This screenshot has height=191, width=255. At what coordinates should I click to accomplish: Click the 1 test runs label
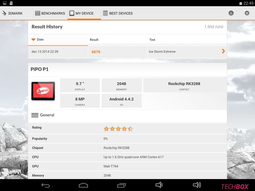pyautogui.click(x=214, y=27)
